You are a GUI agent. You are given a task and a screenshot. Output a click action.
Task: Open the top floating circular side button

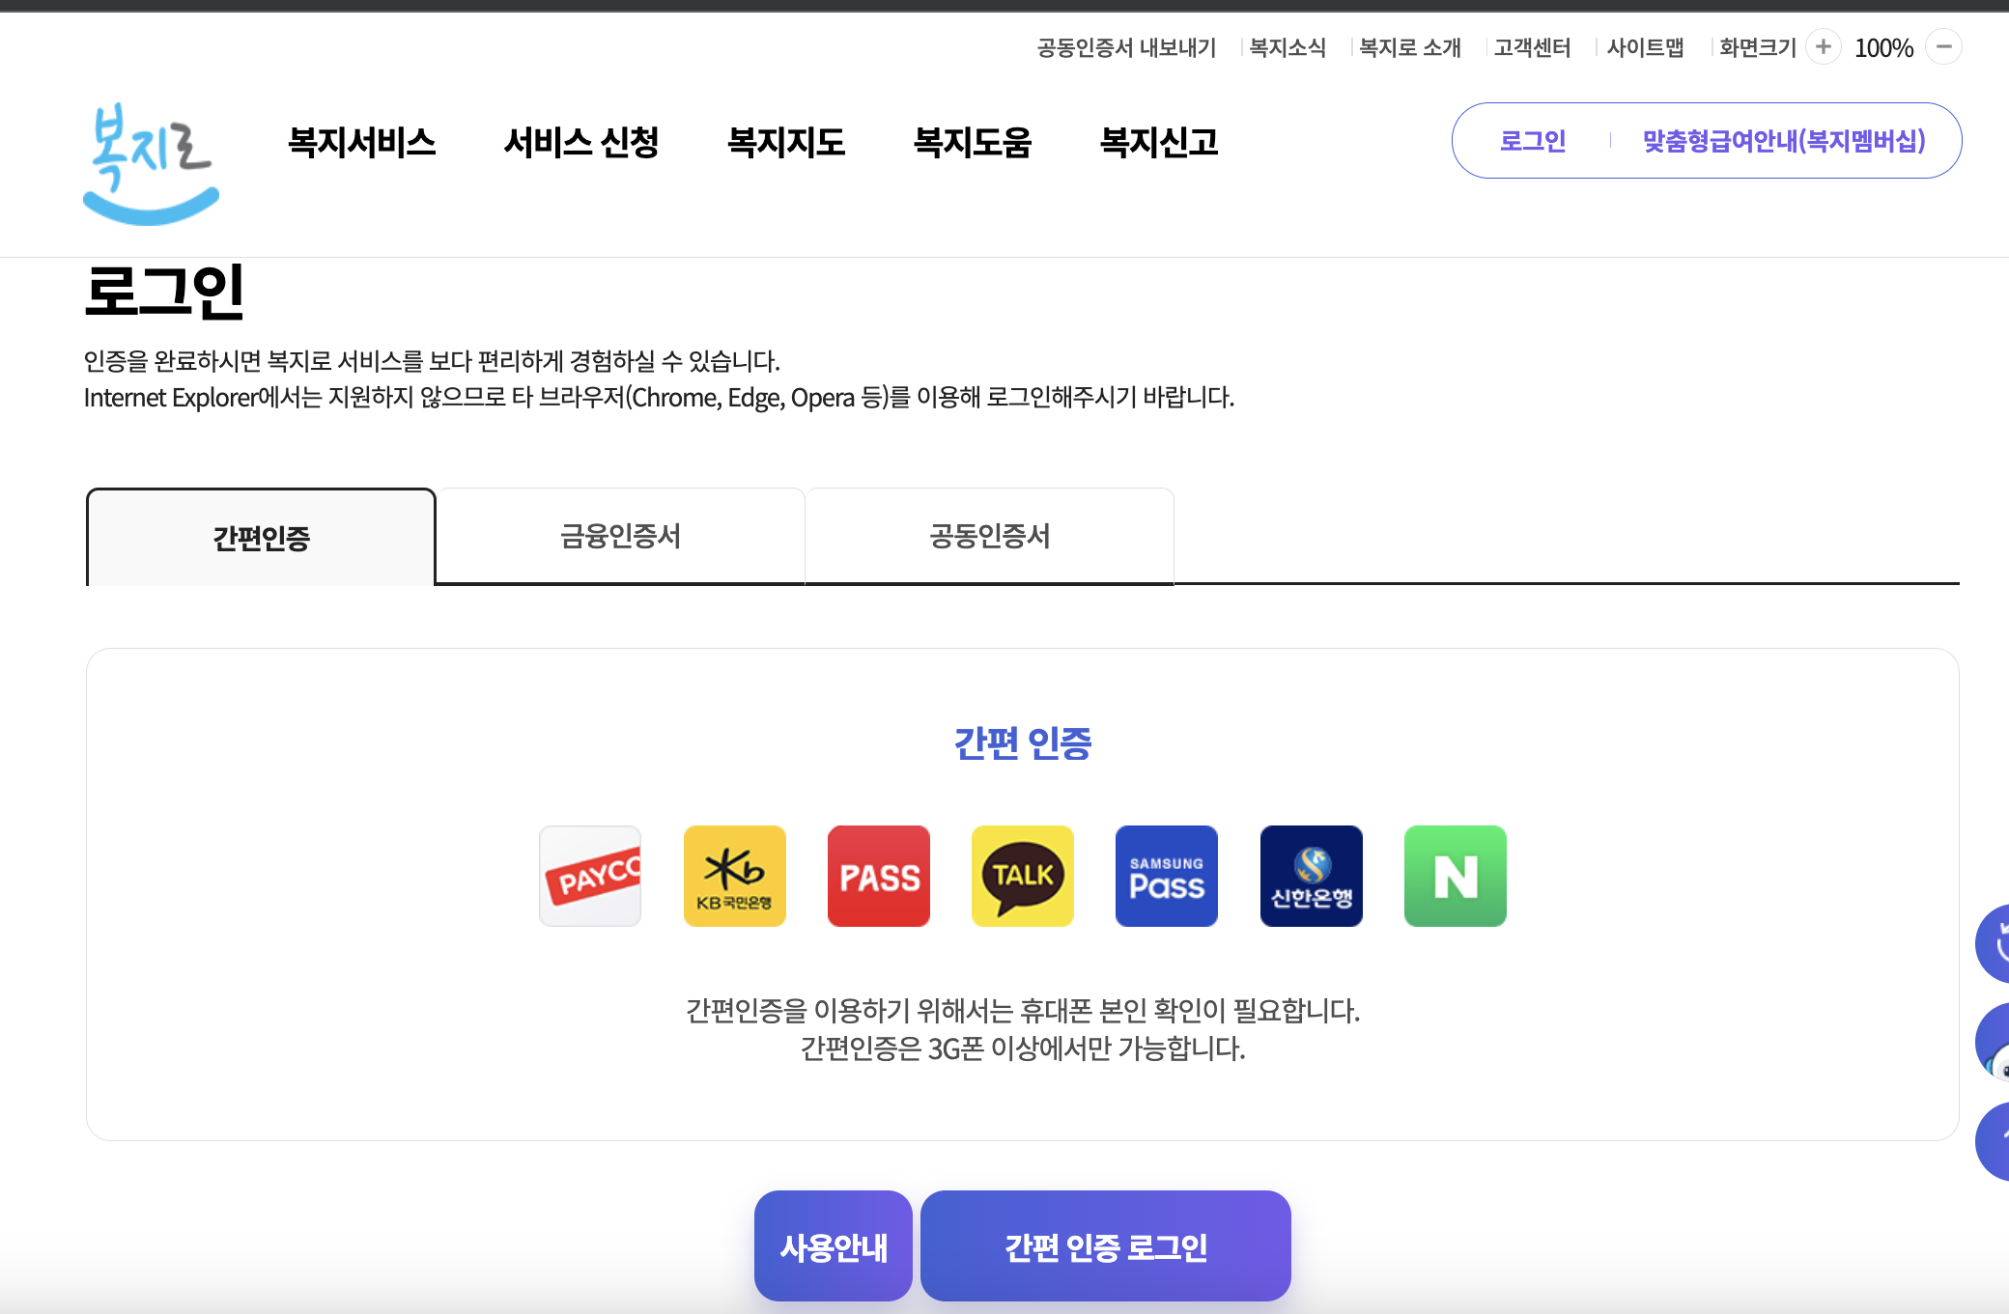(1994, 943)
